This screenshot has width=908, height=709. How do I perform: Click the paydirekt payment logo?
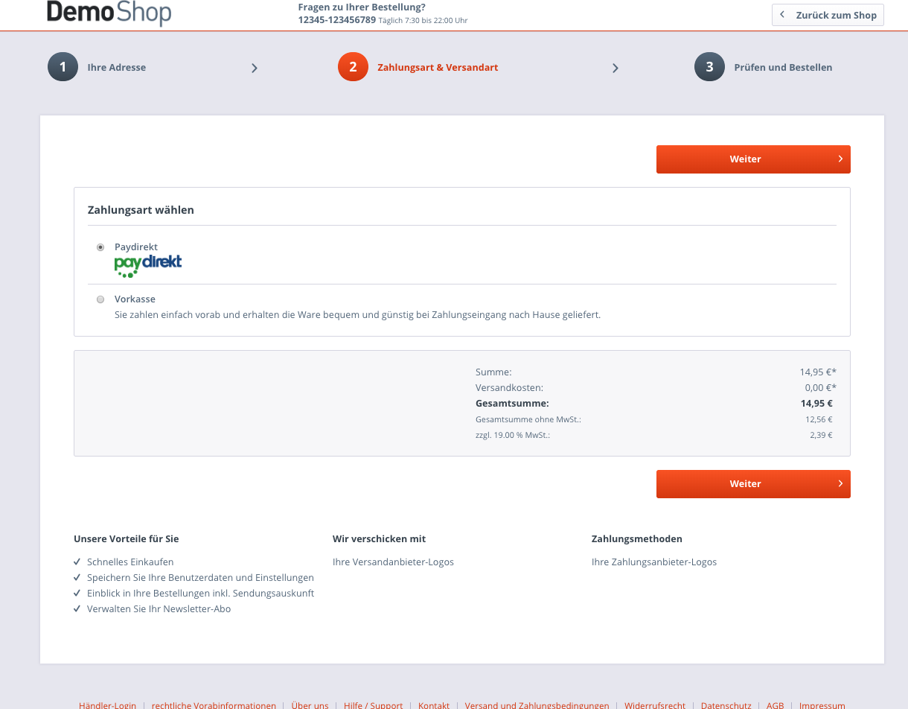(x=148, y=265)
